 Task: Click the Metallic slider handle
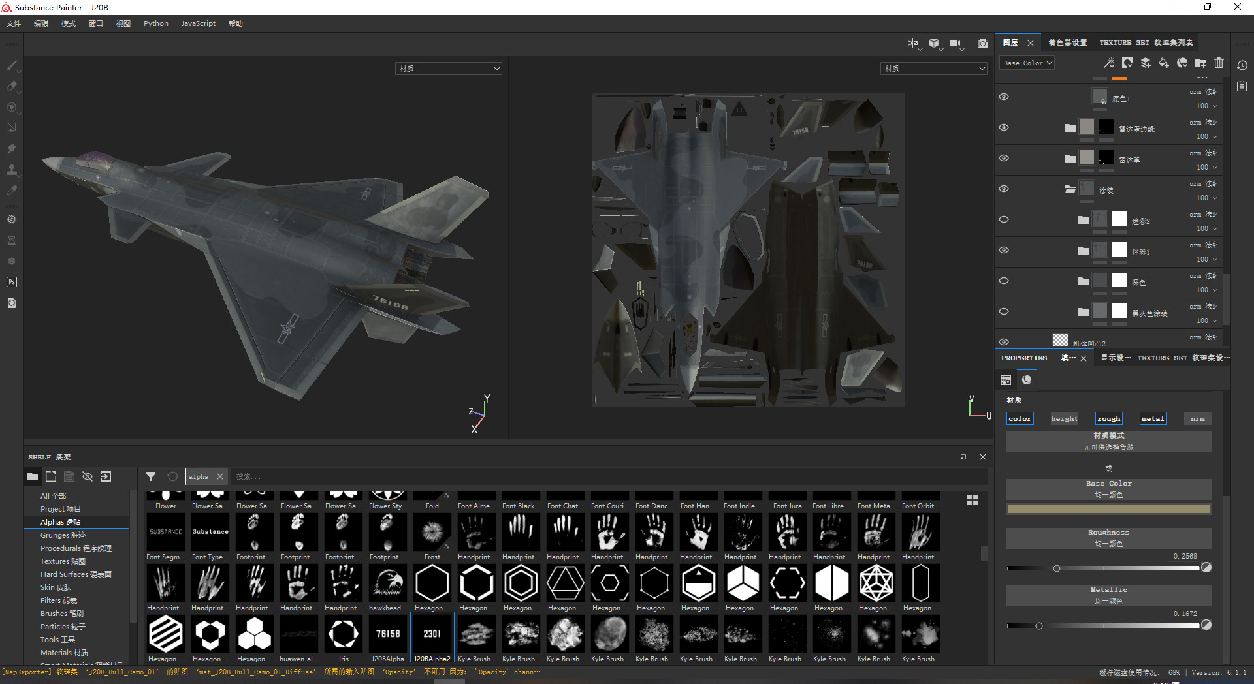point(1039,626)
